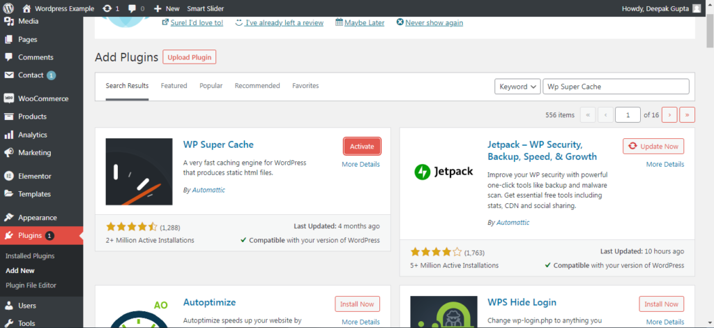The image size is (714, 328).
Task: Switch to the Featured plugins tab
Action: pos(174,86)
